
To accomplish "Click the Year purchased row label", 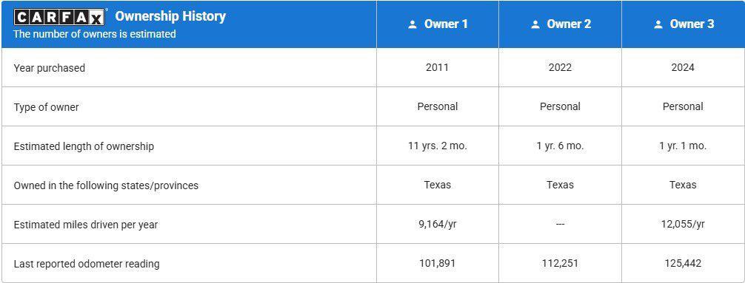I will [x=50, y=68].
